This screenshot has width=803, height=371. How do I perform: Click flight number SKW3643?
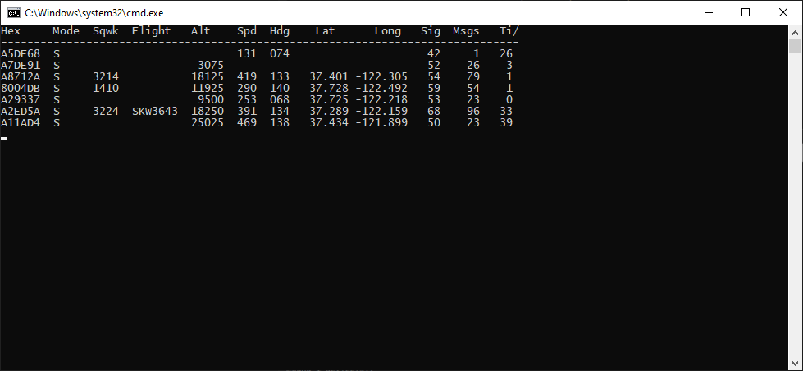click(x=155, y=111)
